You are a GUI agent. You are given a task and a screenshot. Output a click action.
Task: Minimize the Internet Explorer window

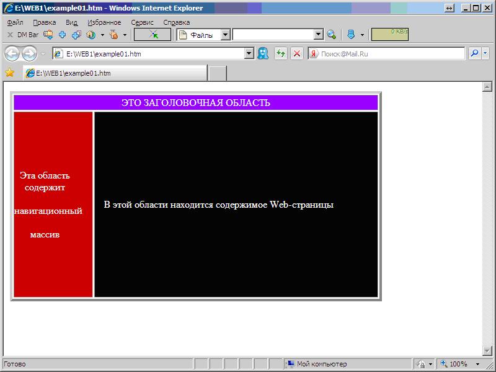[x=465, y=8]
